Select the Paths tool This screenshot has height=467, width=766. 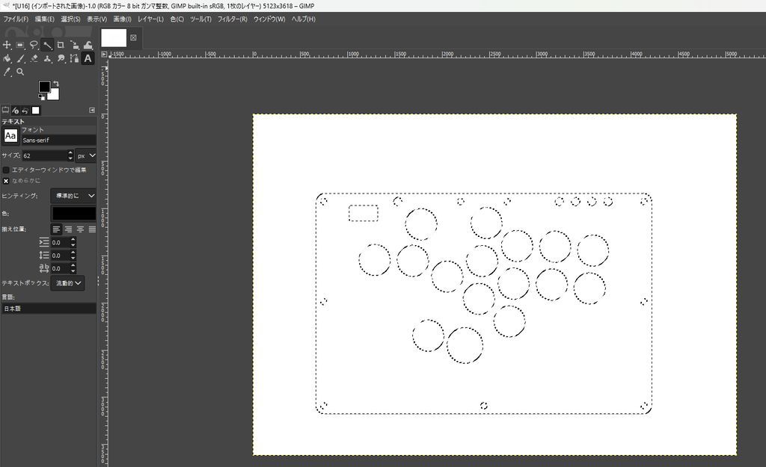click(x=74, y=58)
